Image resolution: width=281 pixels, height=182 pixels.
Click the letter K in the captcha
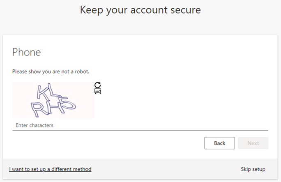coord(42,91)
